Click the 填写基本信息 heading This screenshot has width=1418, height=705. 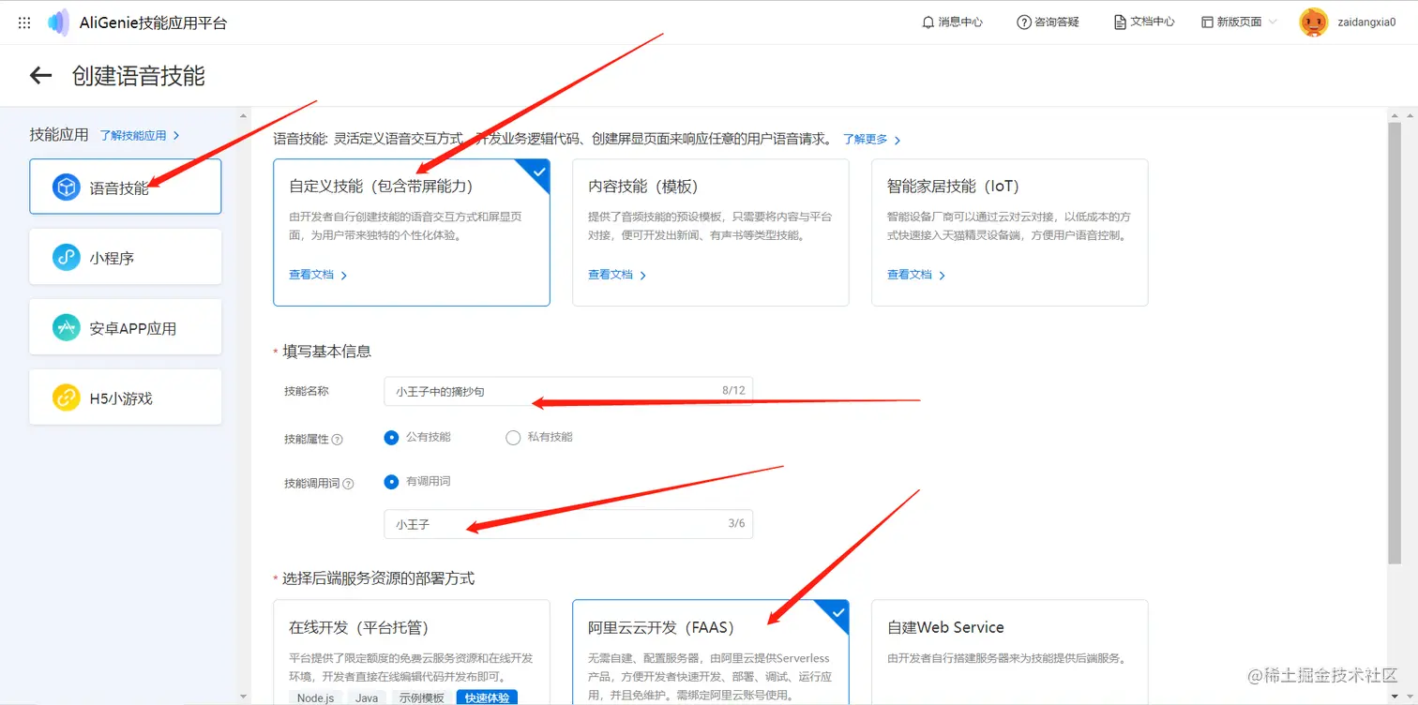pyautogui.click(x=327, y=352)
